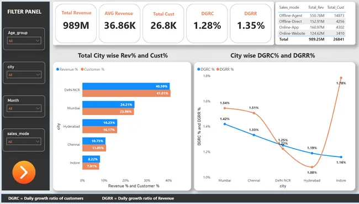
Task: Click the DGRR definition footer text
Action: [x=138, y=198]
